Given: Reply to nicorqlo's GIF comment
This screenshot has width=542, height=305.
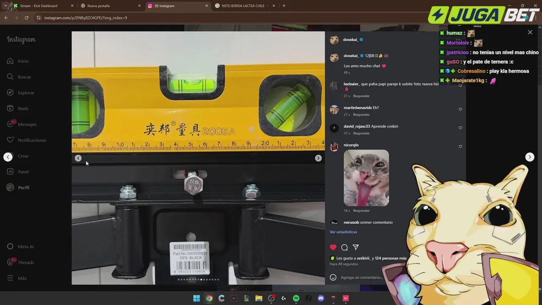Looking at the screenshot, I should [361, 211].
